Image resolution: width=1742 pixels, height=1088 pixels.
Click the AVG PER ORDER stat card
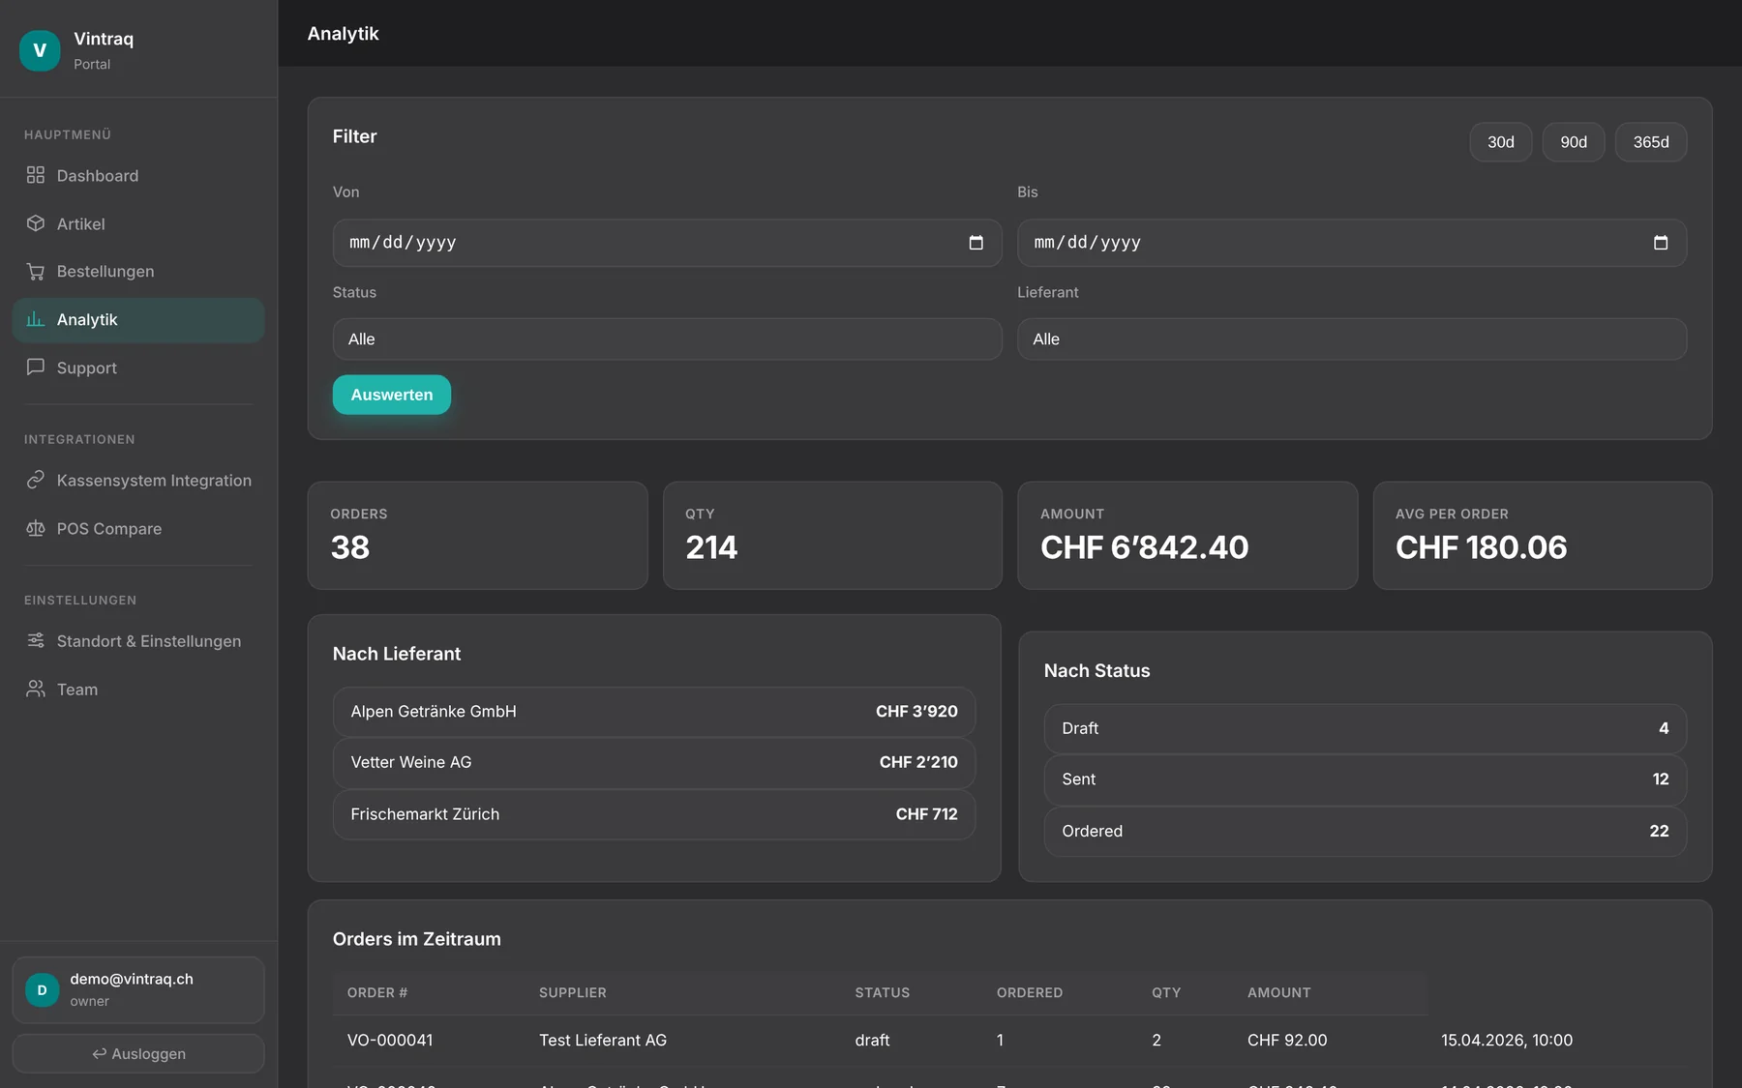pos(1543,536)
